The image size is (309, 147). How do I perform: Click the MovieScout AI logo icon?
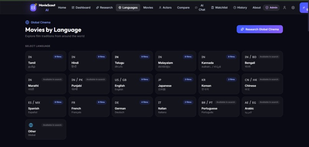coord(33,8)
